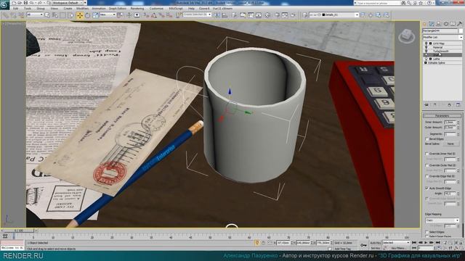
Task: Open the Tools menu
Action: pyautogui.click(x=28, y=9)
